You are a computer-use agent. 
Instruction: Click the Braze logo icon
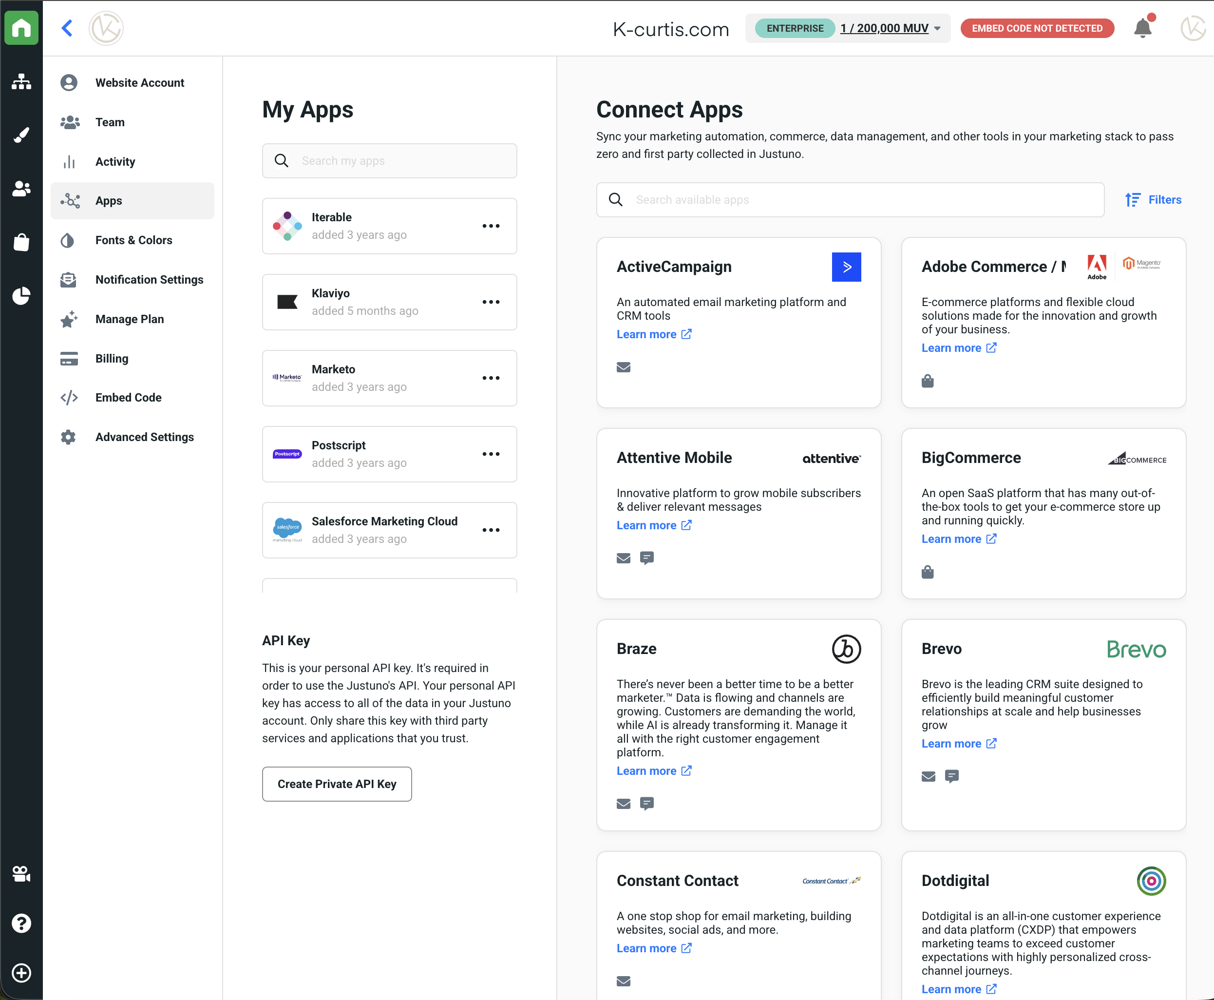click(x=847, y=649)
